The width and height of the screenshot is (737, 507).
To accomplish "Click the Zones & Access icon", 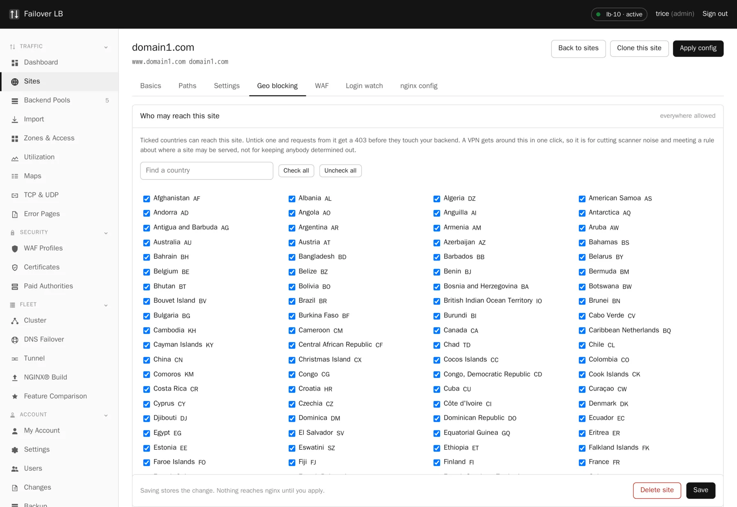I will coord(15,138).
